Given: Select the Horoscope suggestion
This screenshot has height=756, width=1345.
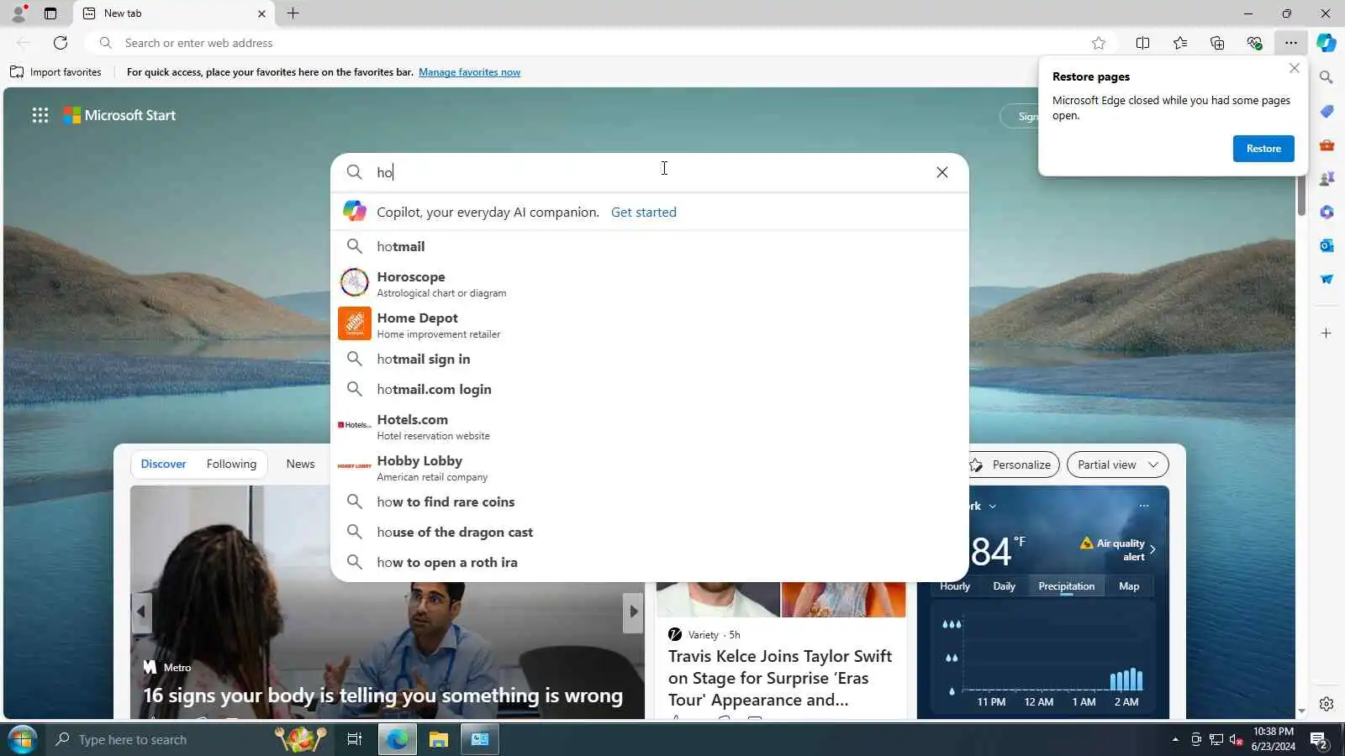Looking at the screenshot, I should pyautogui.click(x=650, y=283).
